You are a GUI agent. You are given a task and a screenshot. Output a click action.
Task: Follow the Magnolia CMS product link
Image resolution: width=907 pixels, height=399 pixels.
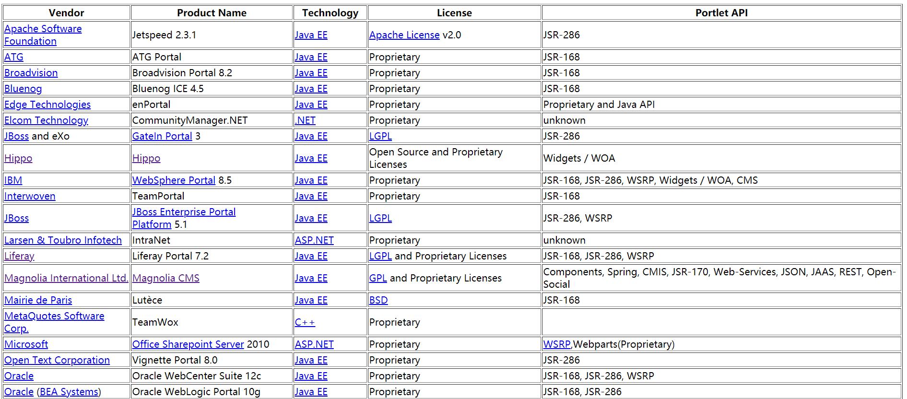pyautogui.click(x=165, y=278)
